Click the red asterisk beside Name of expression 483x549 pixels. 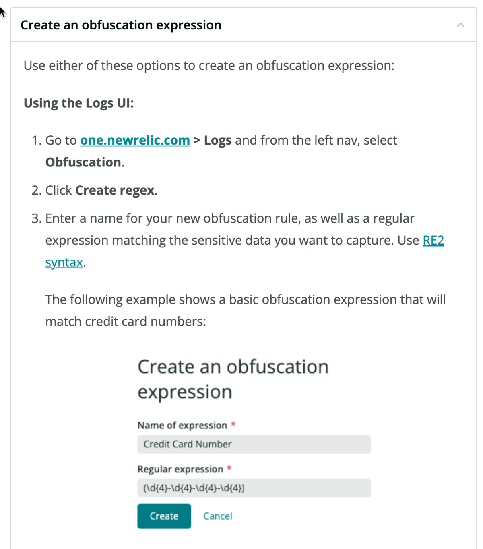[x=233, y=424]
